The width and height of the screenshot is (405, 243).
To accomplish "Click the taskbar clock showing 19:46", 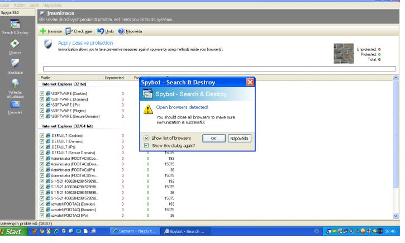I will pos(390,231).
